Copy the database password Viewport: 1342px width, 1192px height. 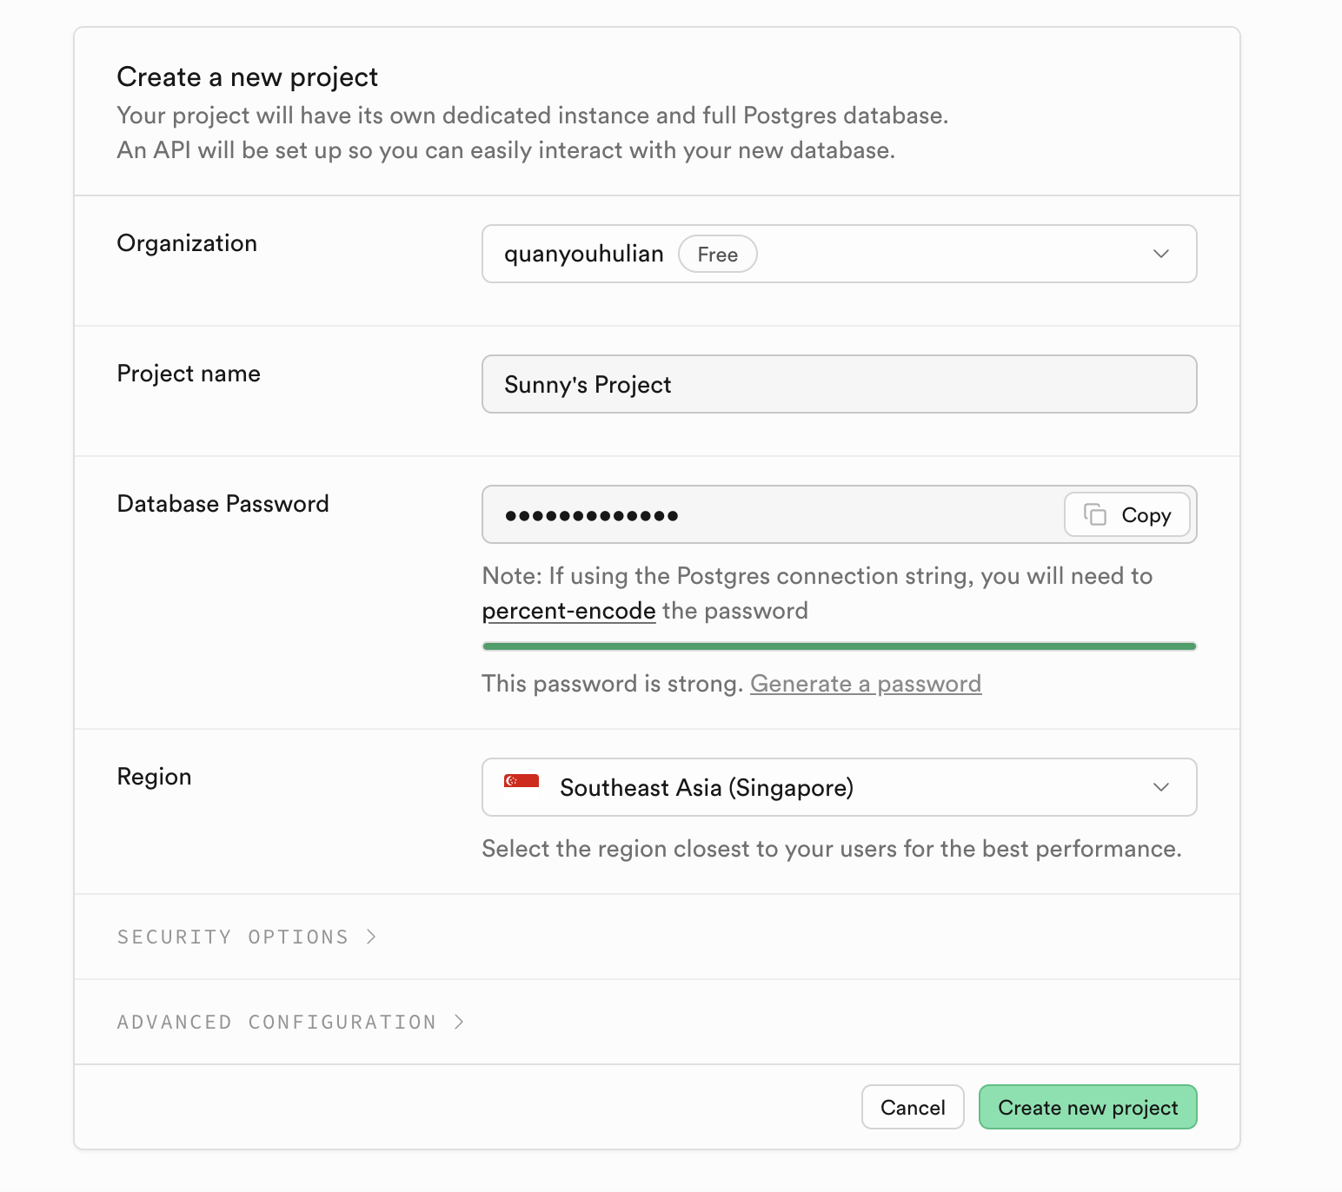point(1127,515)
